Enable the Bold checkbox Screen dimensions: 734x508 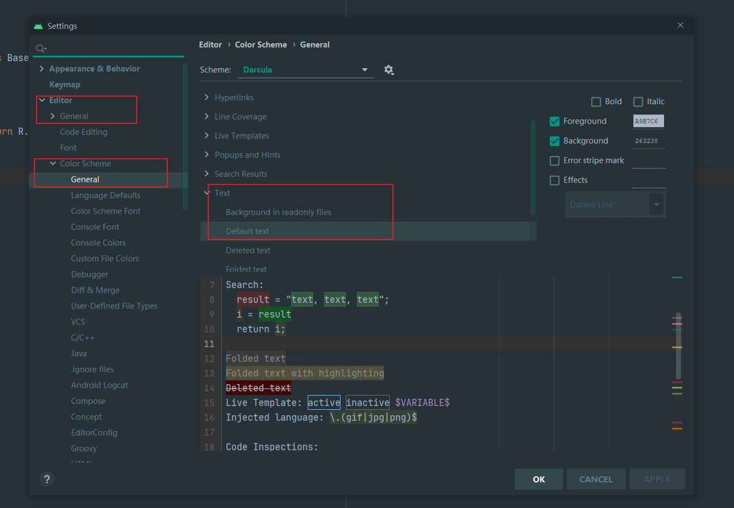click(596, 101)
